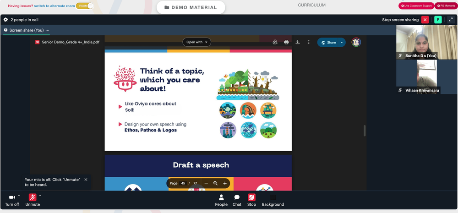Zoom in with the plus icon
458x213 pixels.
225,183
